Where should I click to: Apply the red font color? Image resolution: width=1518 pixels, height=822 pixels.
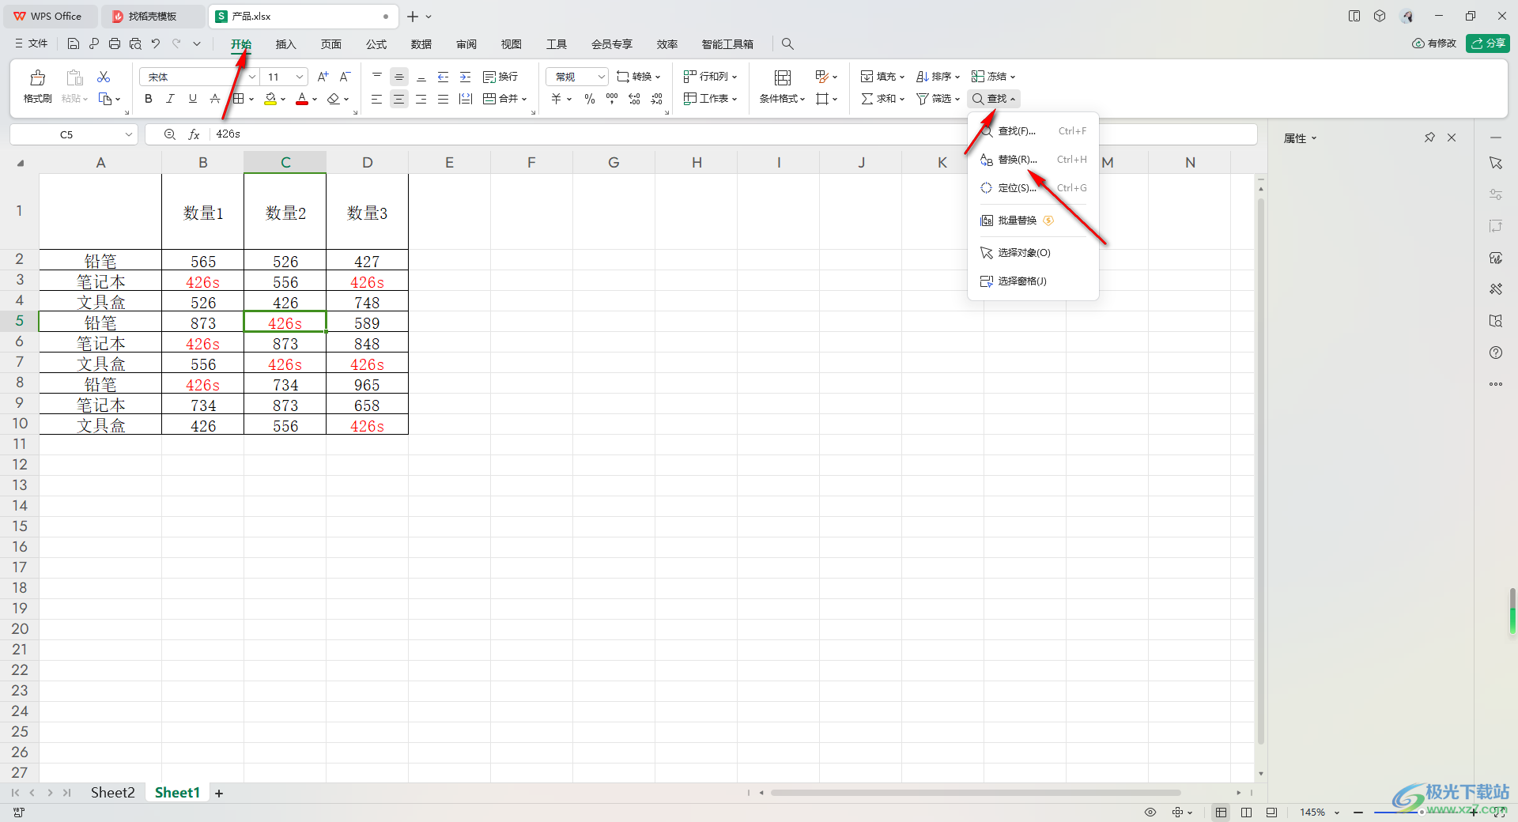point(302,99)
